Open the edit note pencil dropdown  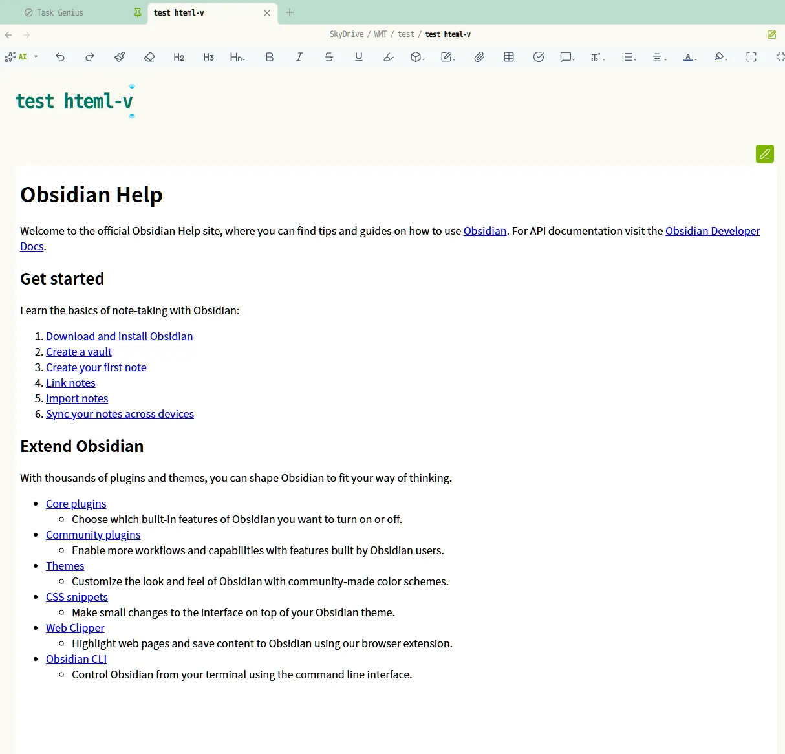click(x=448, y=57)
